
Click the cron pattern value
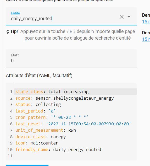click(70, 117)
